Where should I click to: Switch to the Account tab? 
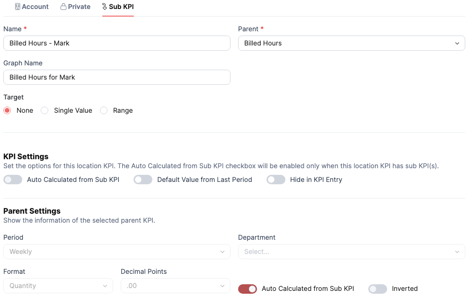[x=32, y=7]
